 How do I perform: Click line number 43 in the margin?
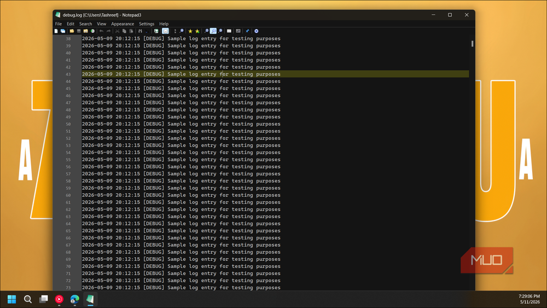68,74
